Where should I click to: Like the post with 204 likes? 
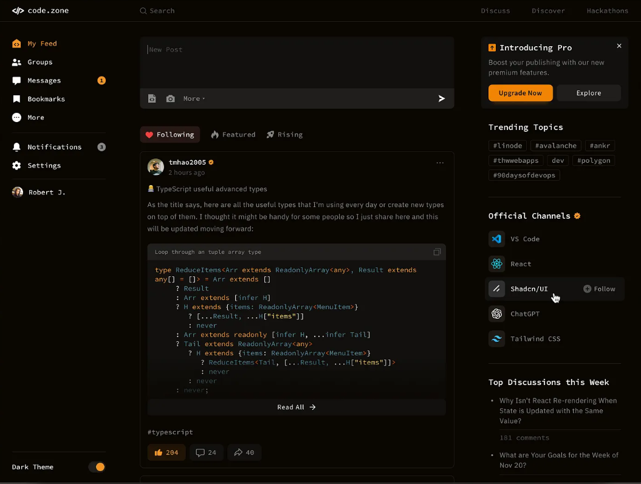tap(166, 452)
